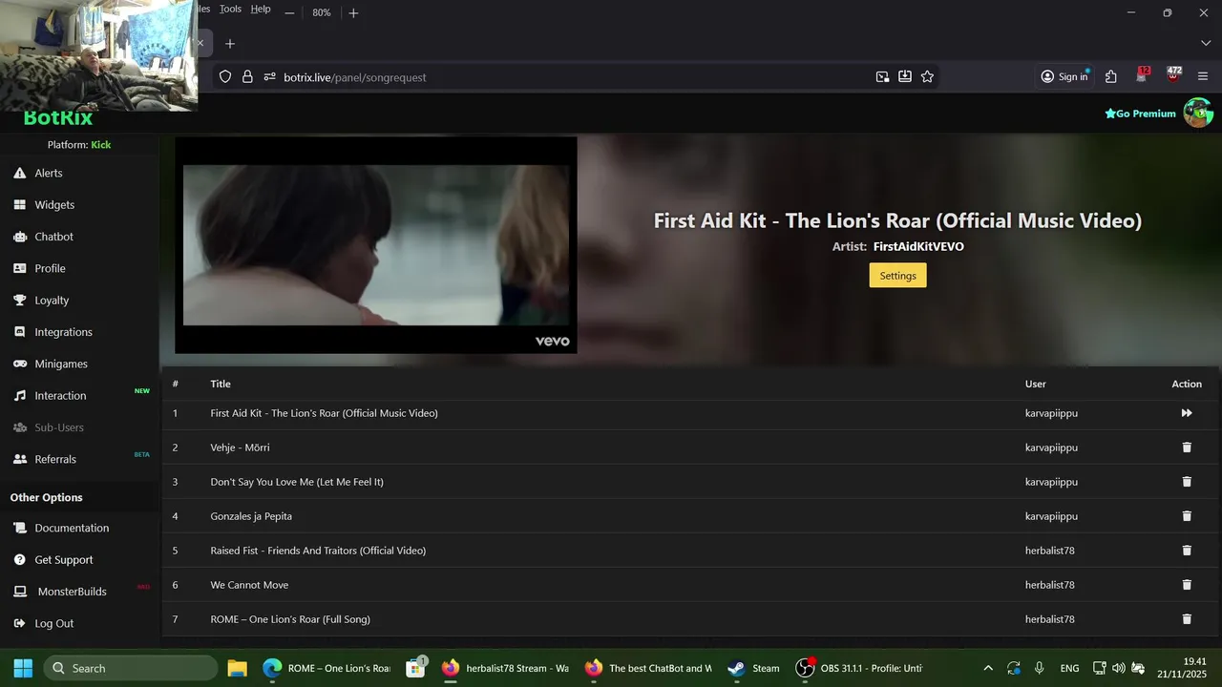Open song request Settings button

tap(897, 276)
